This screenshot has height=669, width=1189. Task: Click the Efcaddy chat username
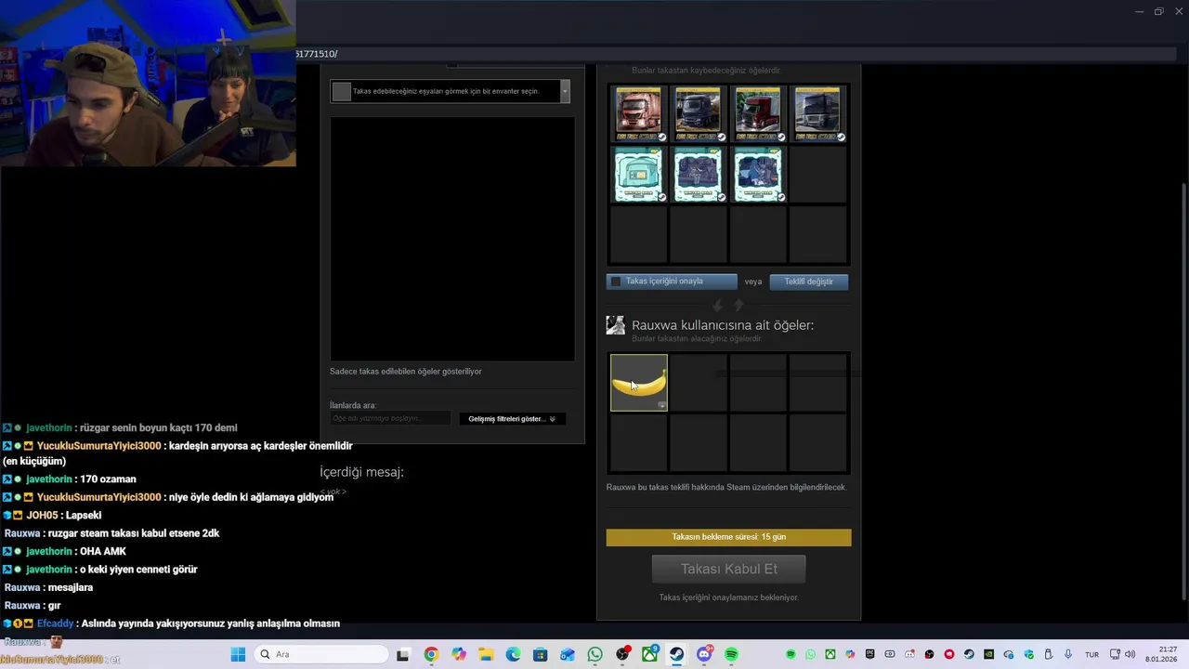(x=54, y=623)
